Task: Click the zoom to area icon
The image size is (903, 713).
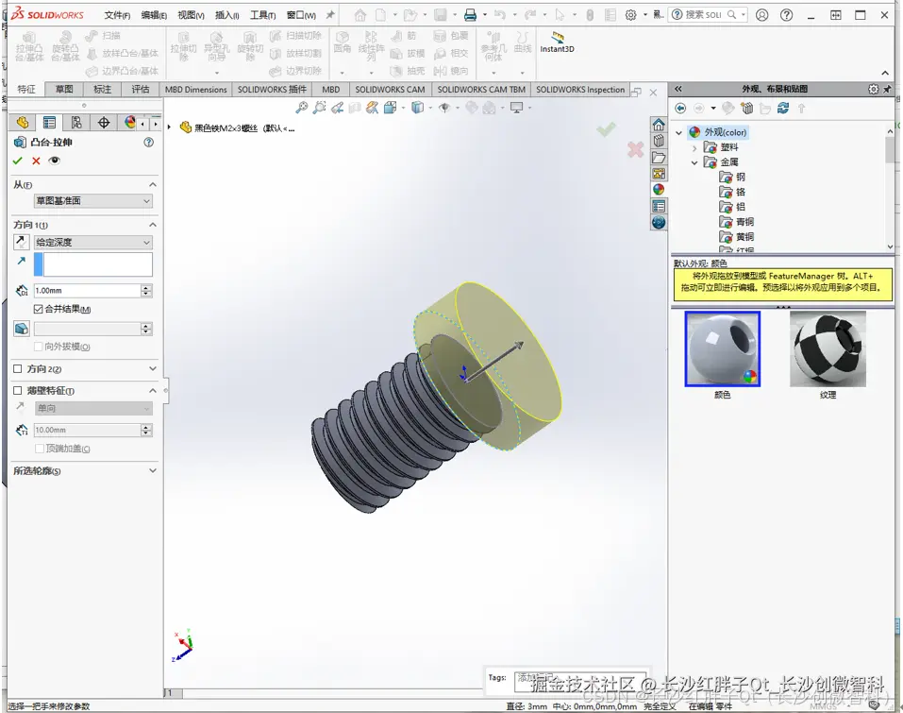Action: point(320,108)
